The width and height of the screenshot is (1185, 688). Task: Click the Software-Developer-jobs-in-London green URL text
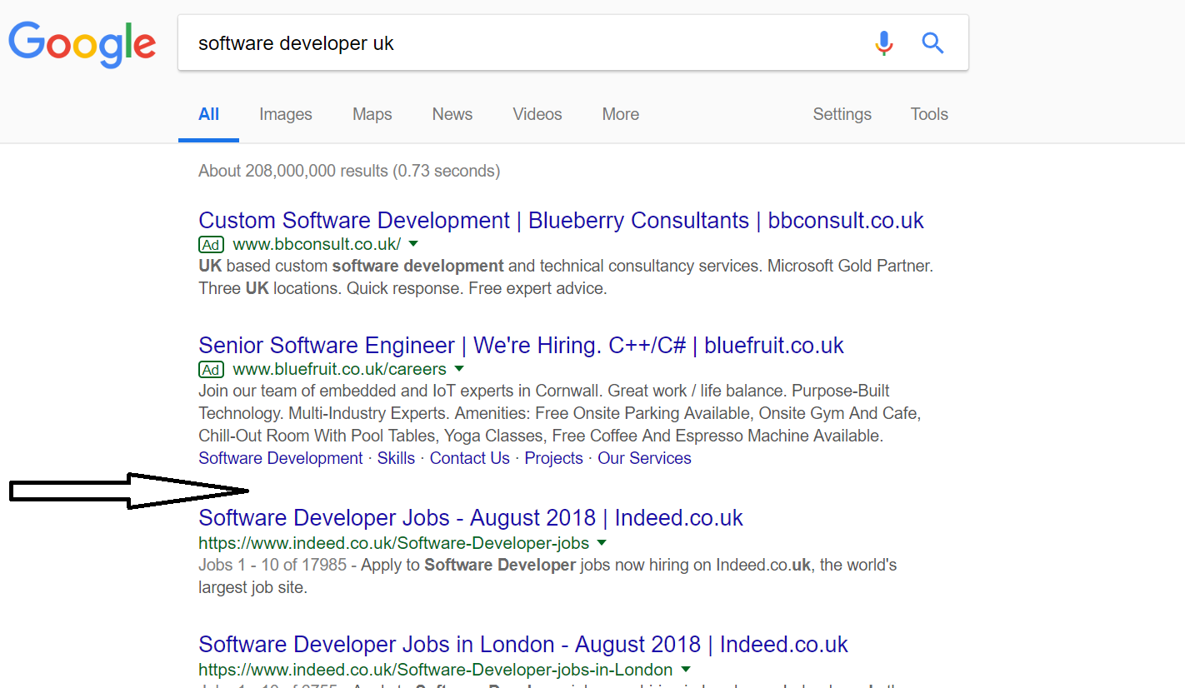pyautogui.click(x=435, y=670)
